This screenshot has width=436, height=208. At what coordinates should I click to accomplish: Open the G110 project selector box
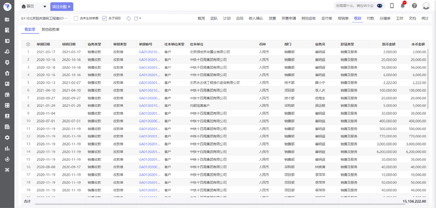click(44, 19)
